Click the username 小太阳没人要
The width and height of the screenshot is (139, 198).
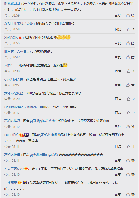point(14,79)
